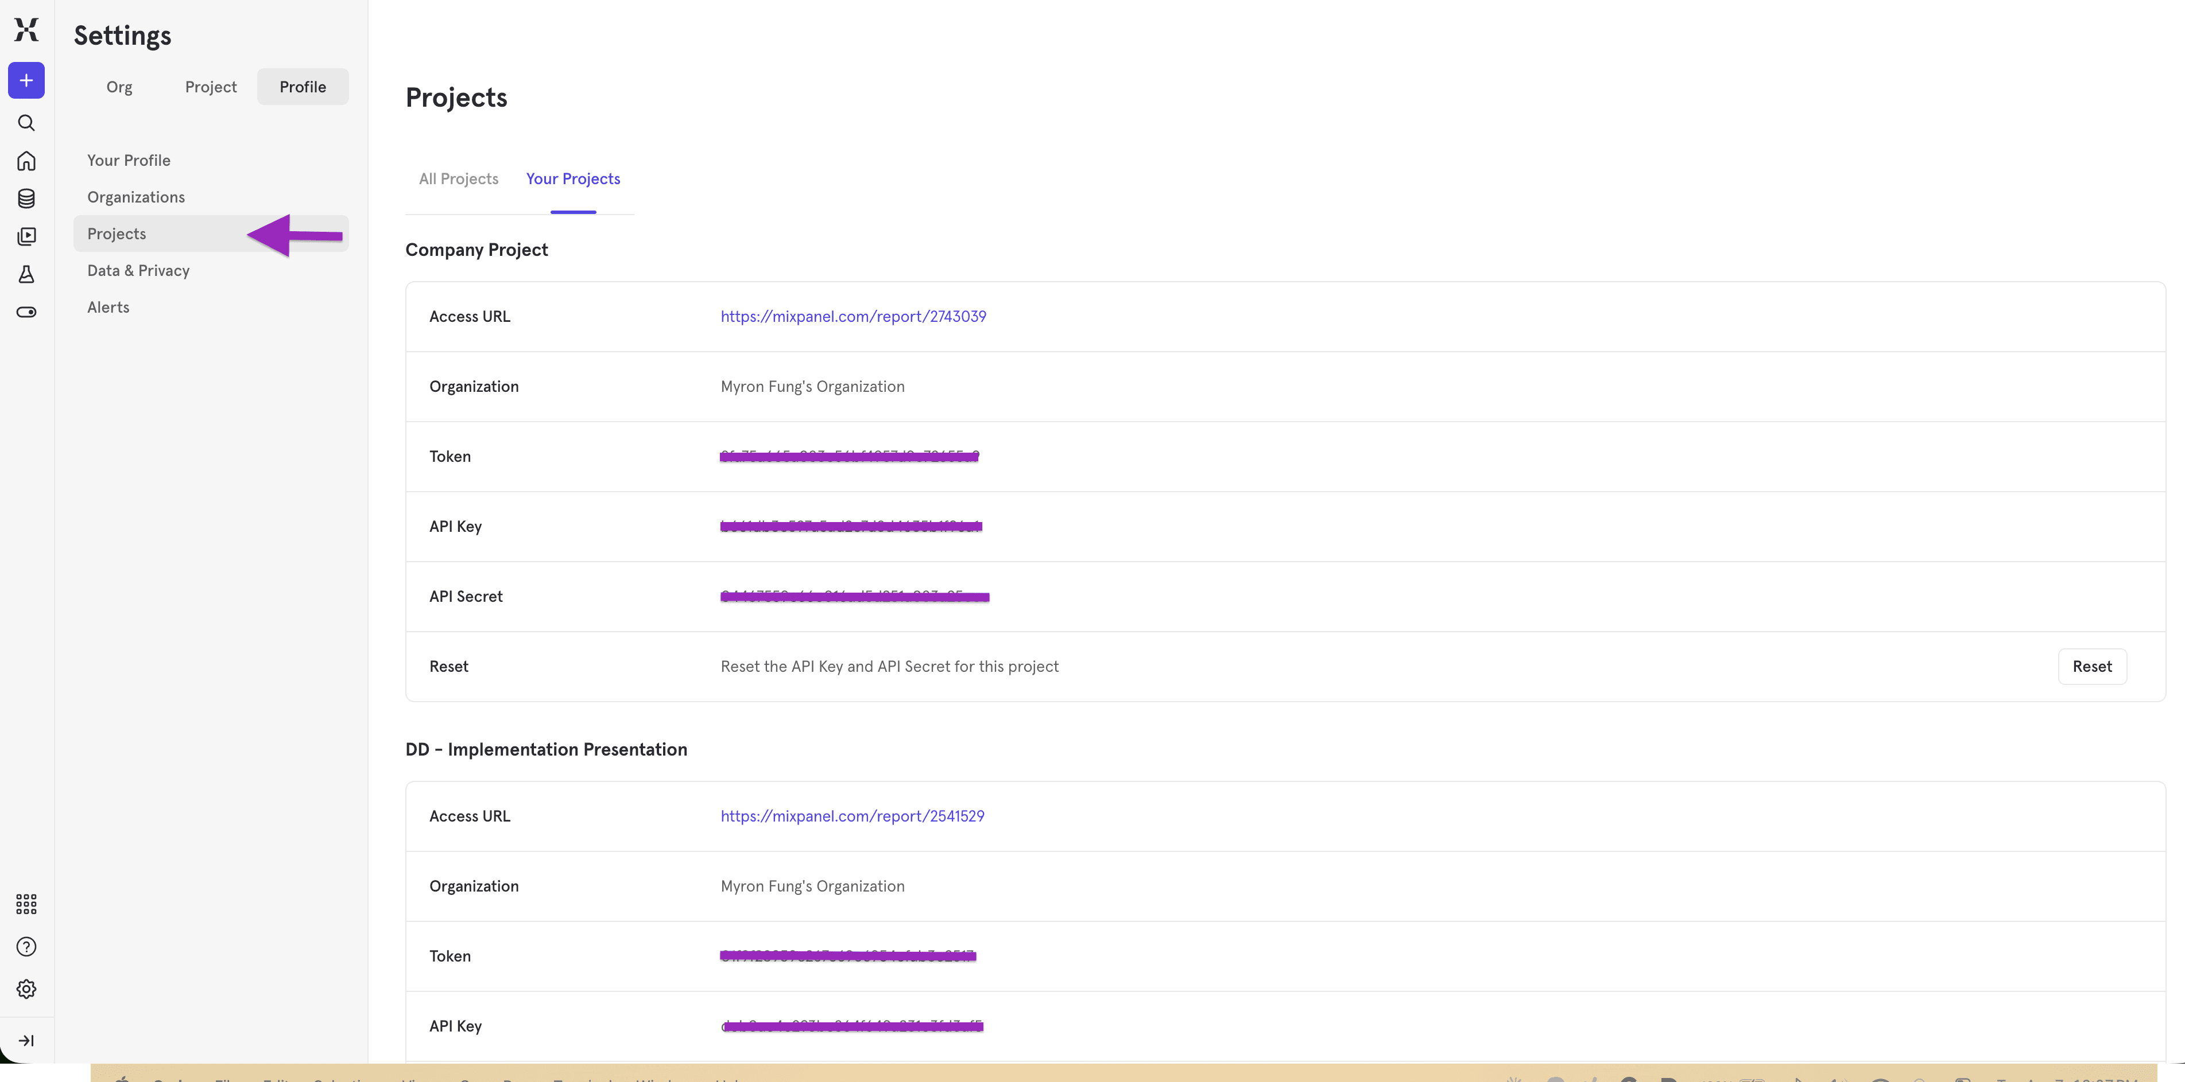Open Alerts settings
The image size is (2185, 1082).
click(108, 307)
